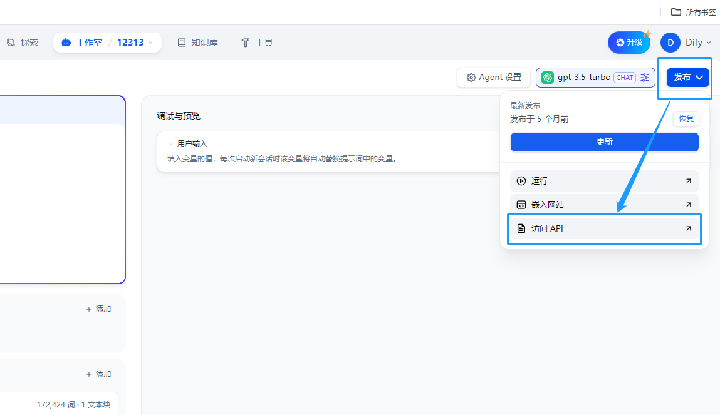Collapse the 用户输入 section
The image size is (720, 415).
[x=170, y=144]
